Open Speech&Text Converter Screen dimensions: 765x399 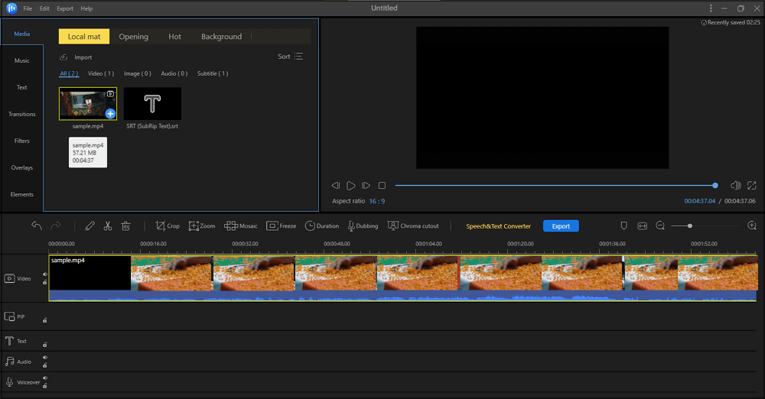click(x=498, y=226)
